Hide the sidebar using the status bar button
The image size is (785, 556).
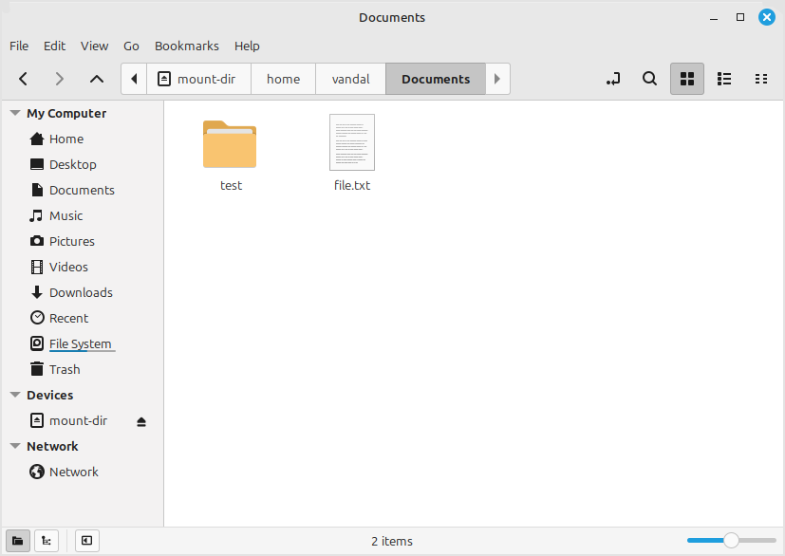pos(86,541)
